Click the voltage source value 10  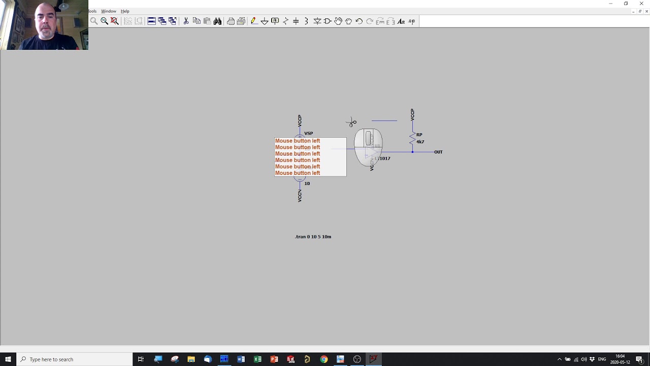click(x=307, y=184)
